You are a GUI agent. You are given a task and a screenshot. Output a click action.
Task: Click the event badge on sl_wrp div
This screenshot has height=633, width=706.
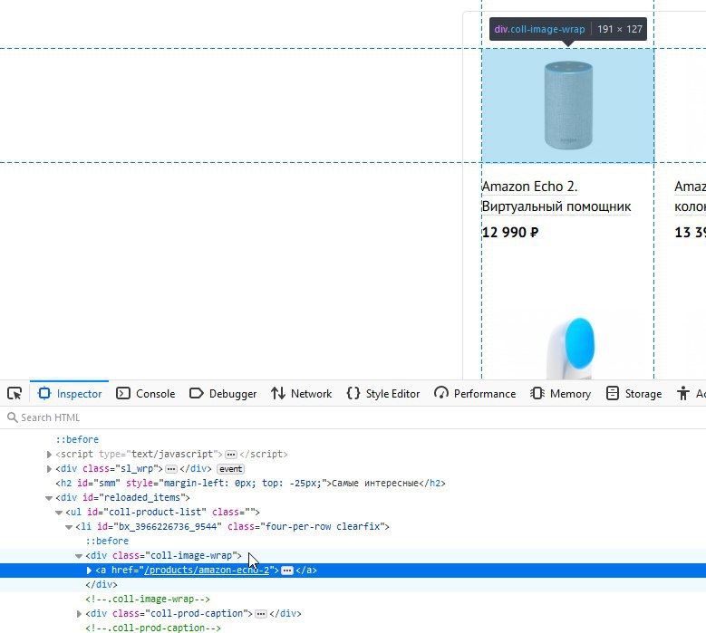[230, 469]
